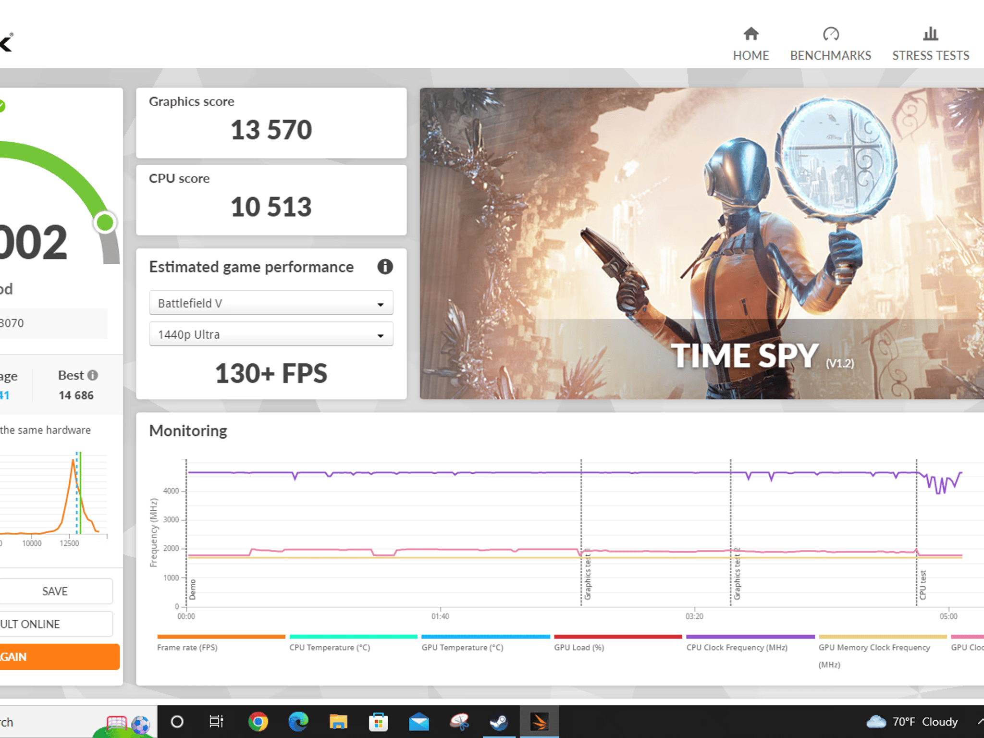Click the Time Spy hero image
Image resolution: width=984 pixels, height=738 pixels.
(701, 243)
